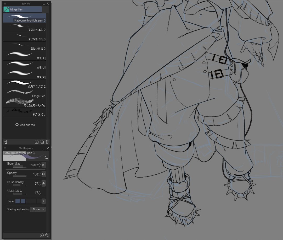The image size is (283, 240).
Task: Click the Brush Size value 168.2
Action: [34, 165]
